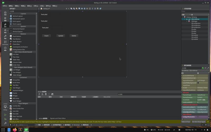Focus the locator search field
The width and height of the screenshot is (211, 132).
tap(24, 125)
